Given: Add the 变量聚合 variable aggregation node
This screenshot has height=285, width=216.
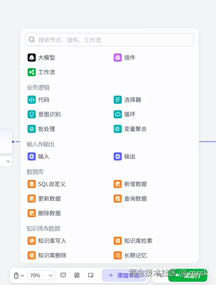Looking at the screenshot, I should 133,129.
